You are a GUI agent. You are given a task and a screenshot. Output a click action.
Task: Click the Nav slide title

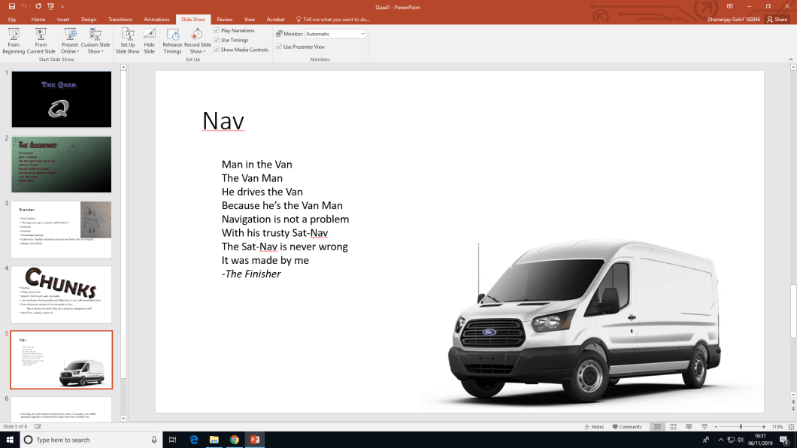tap(223, 121)
